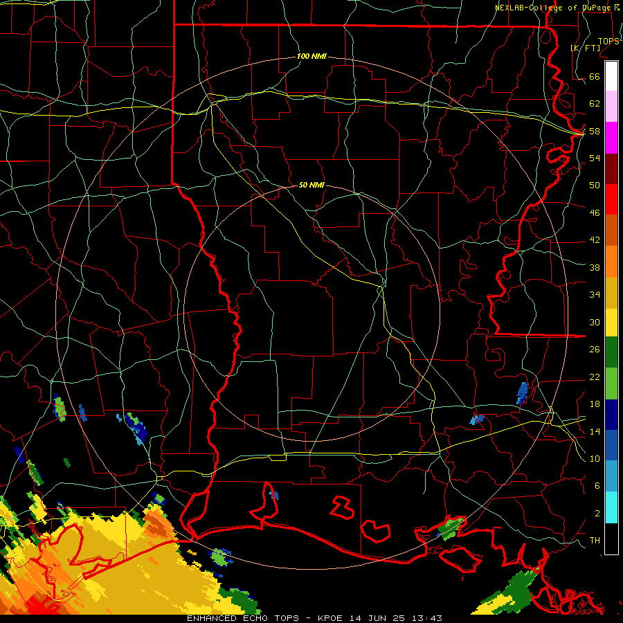Click the navy blue legend swatch

tap(611, 415)
